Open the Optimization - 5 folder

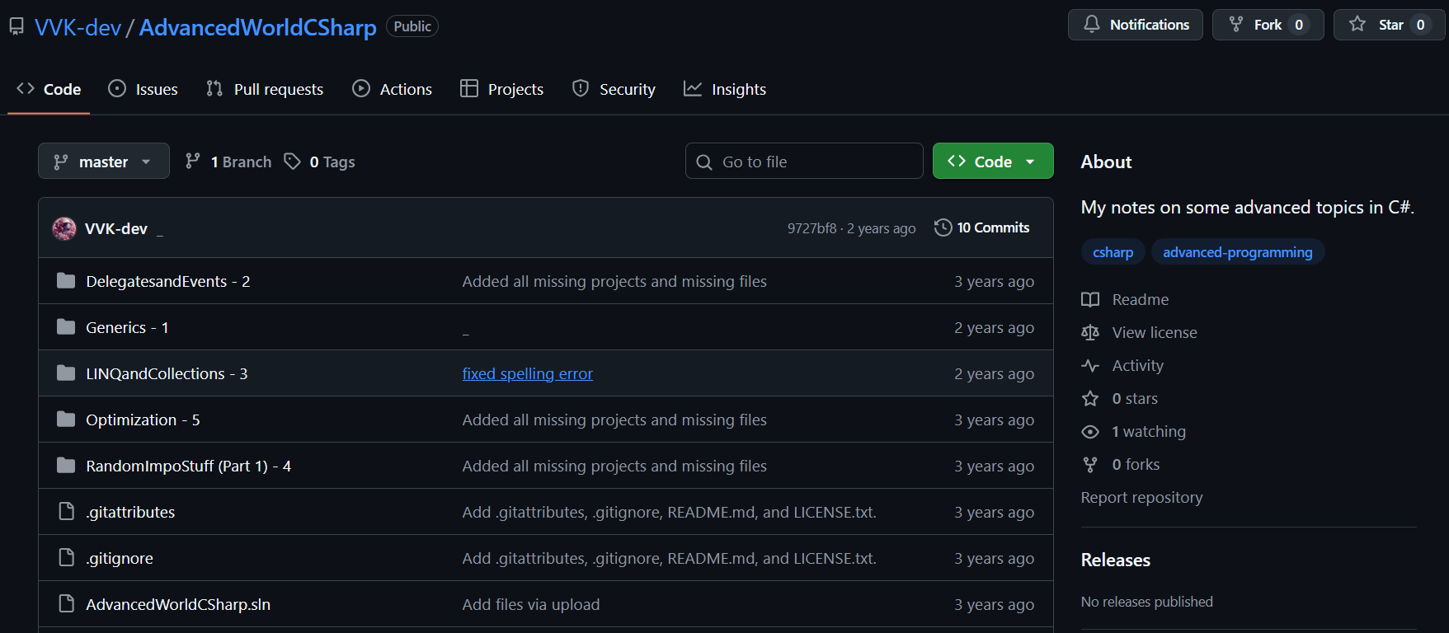[x=143, y=420]
